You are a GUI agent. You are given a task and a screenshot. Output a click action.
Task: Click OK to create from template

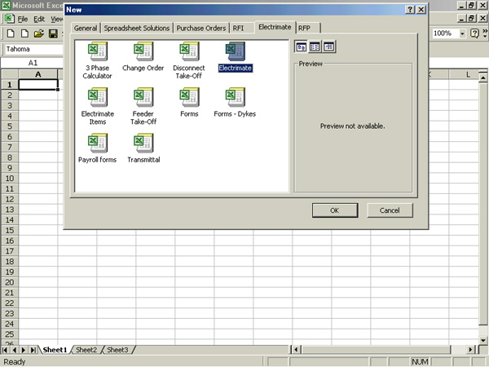tap(335, 210)
